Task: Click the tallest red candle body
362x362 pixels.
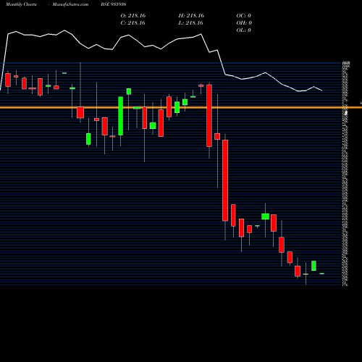Action: pyautogui.click(x=225, y=180)
